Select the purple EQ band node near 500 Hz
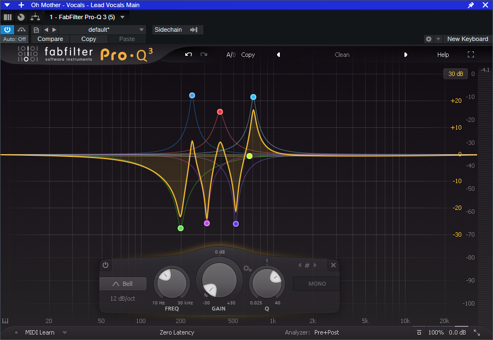The image size is (493, 340). coord(236,224)
